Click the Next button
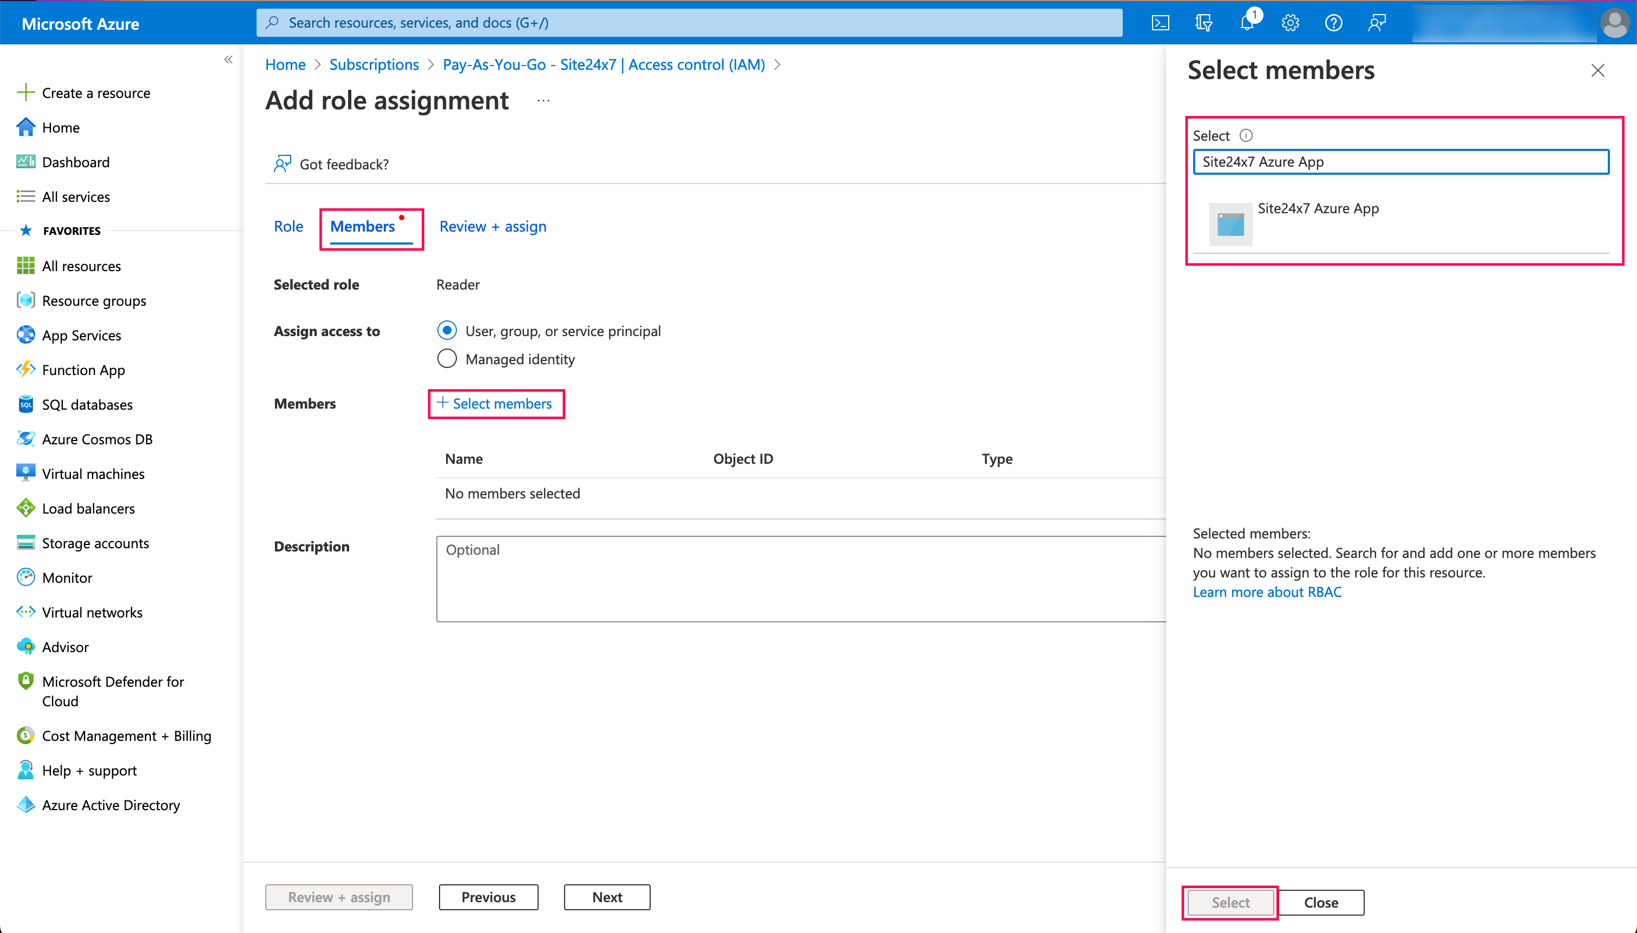The image size is (1637, 933). 606,897
